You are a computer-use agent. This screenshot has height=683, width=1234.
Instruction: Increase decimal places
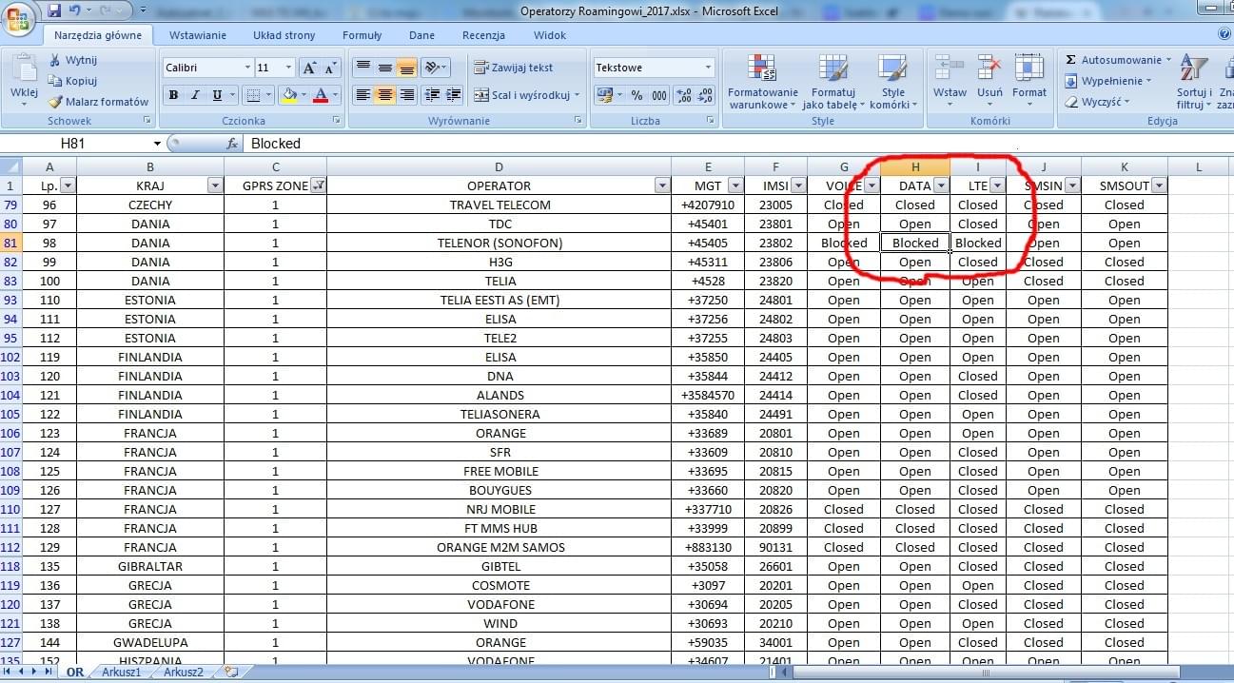point(684,95)
